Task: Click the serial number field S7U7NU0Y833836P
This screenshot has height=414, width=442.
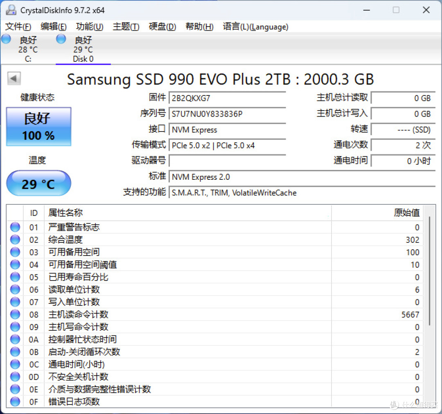Action: (227, 114)
